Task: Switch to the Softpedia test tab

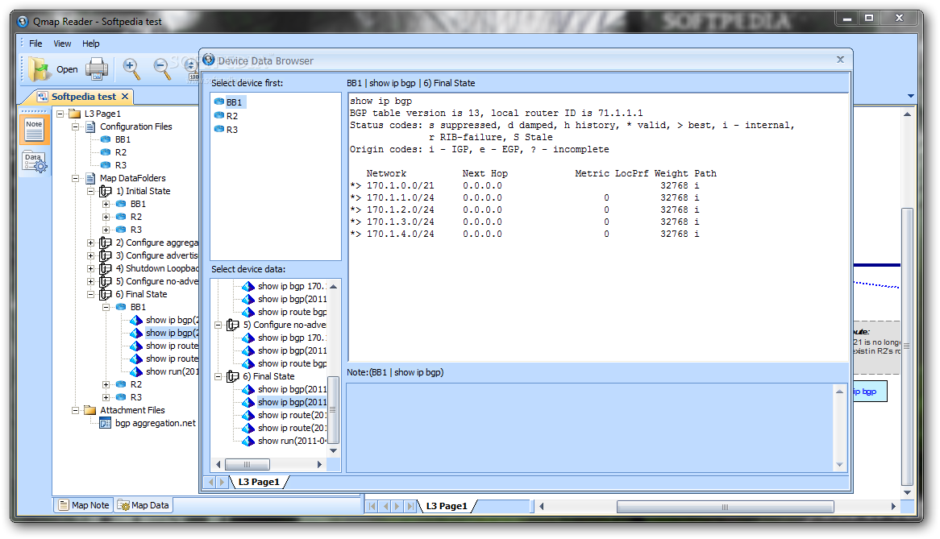Action: [x=83, y=97]
